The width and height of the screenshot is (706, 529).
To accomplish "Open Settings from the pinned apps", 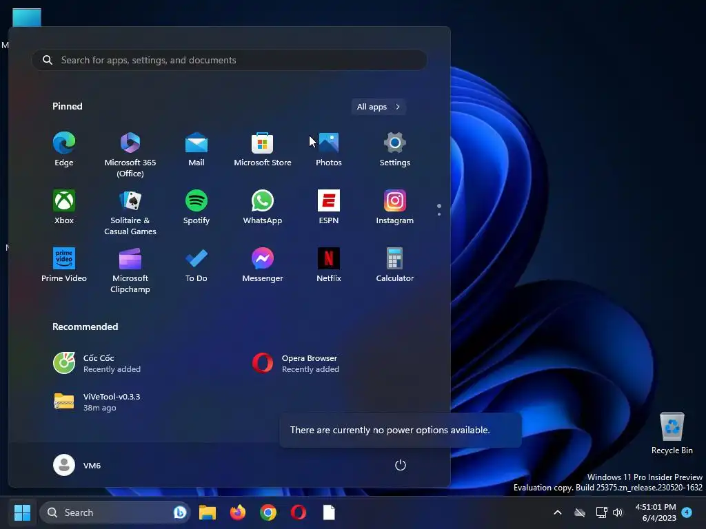I will [x=395, y=149].
